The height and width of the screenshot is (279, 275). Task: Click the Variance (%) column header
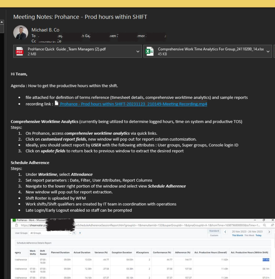click(101, 253)
